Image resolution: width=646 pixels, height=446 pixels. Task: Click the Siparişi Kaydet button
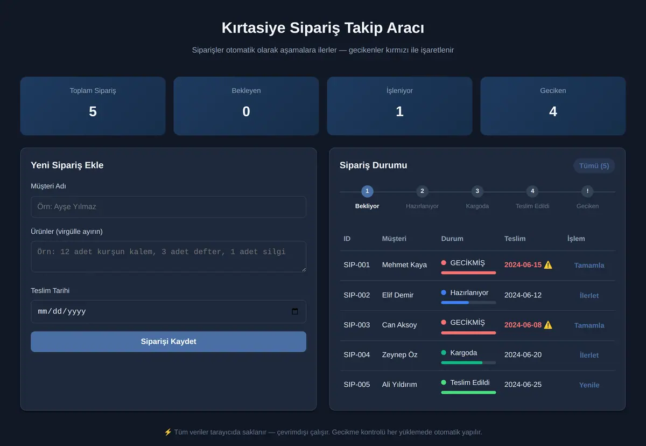168,342
